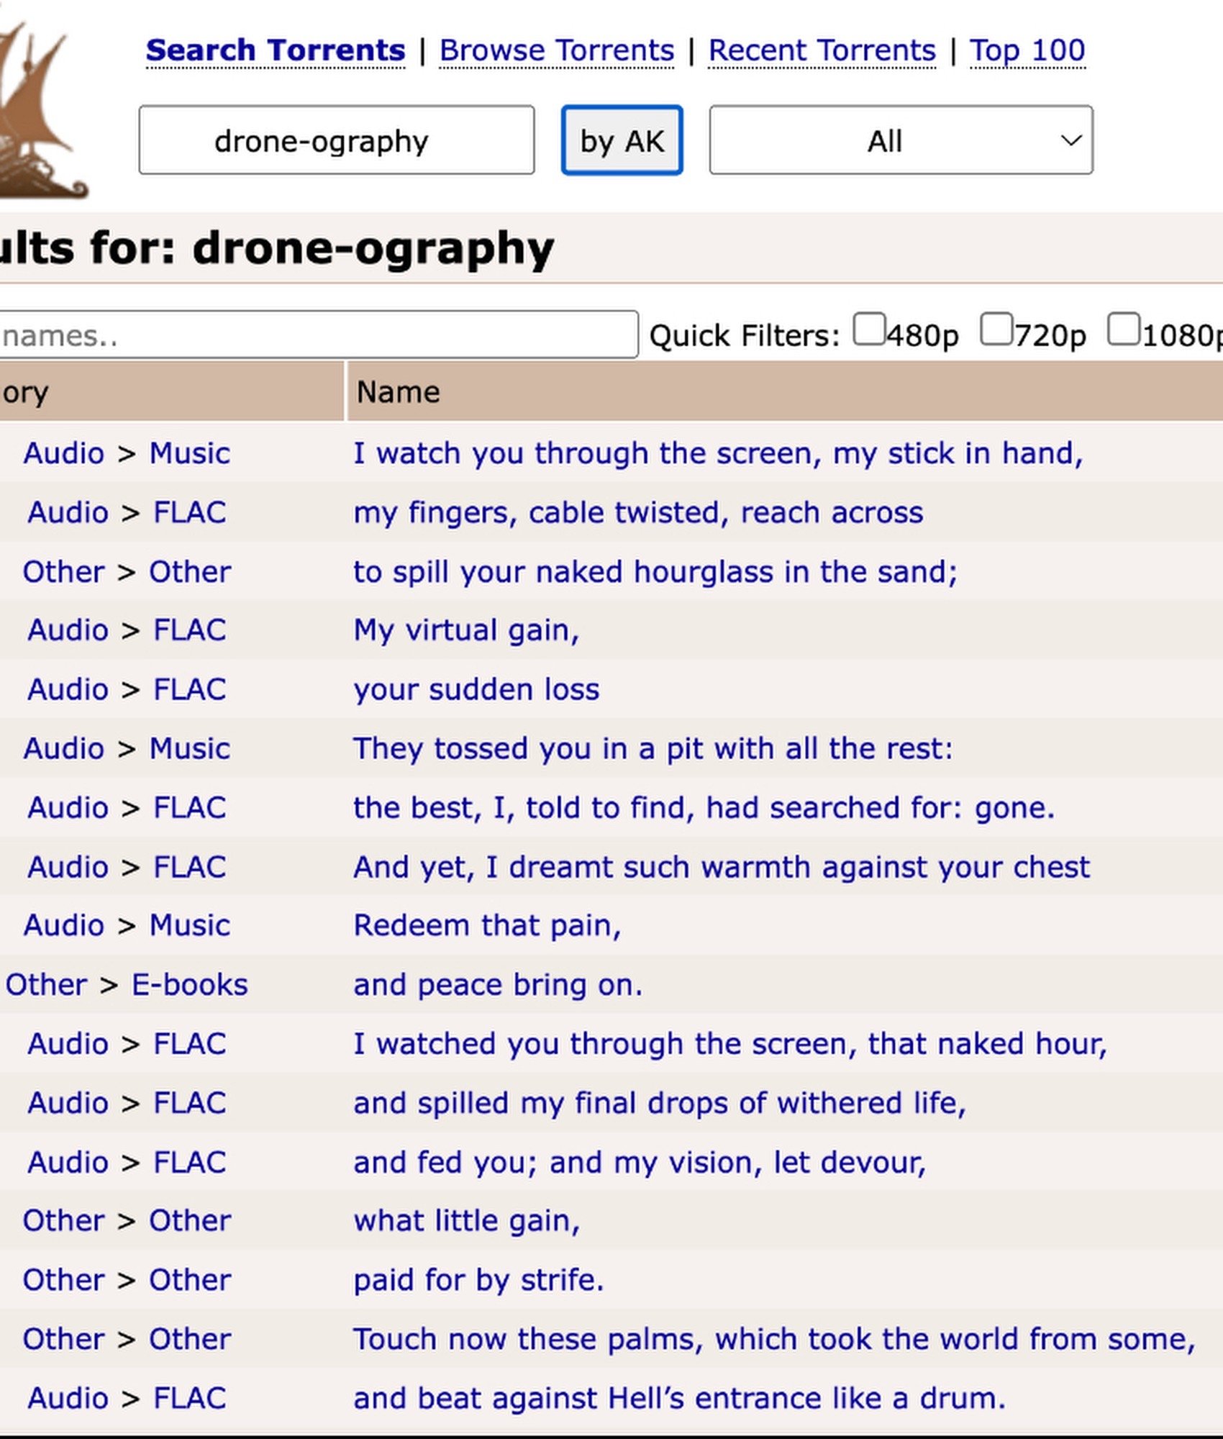Click FLAC in the 'and fed you' row
Viewport: 1223px width, 1439px height.
click(190, 1162)
